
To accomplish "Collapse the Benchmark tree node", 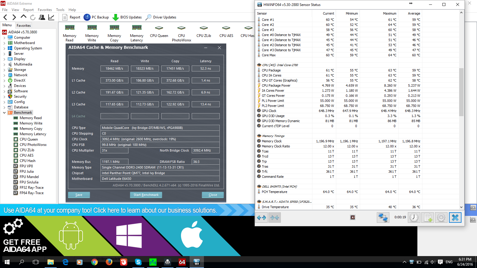I will [x=4, y=113].
